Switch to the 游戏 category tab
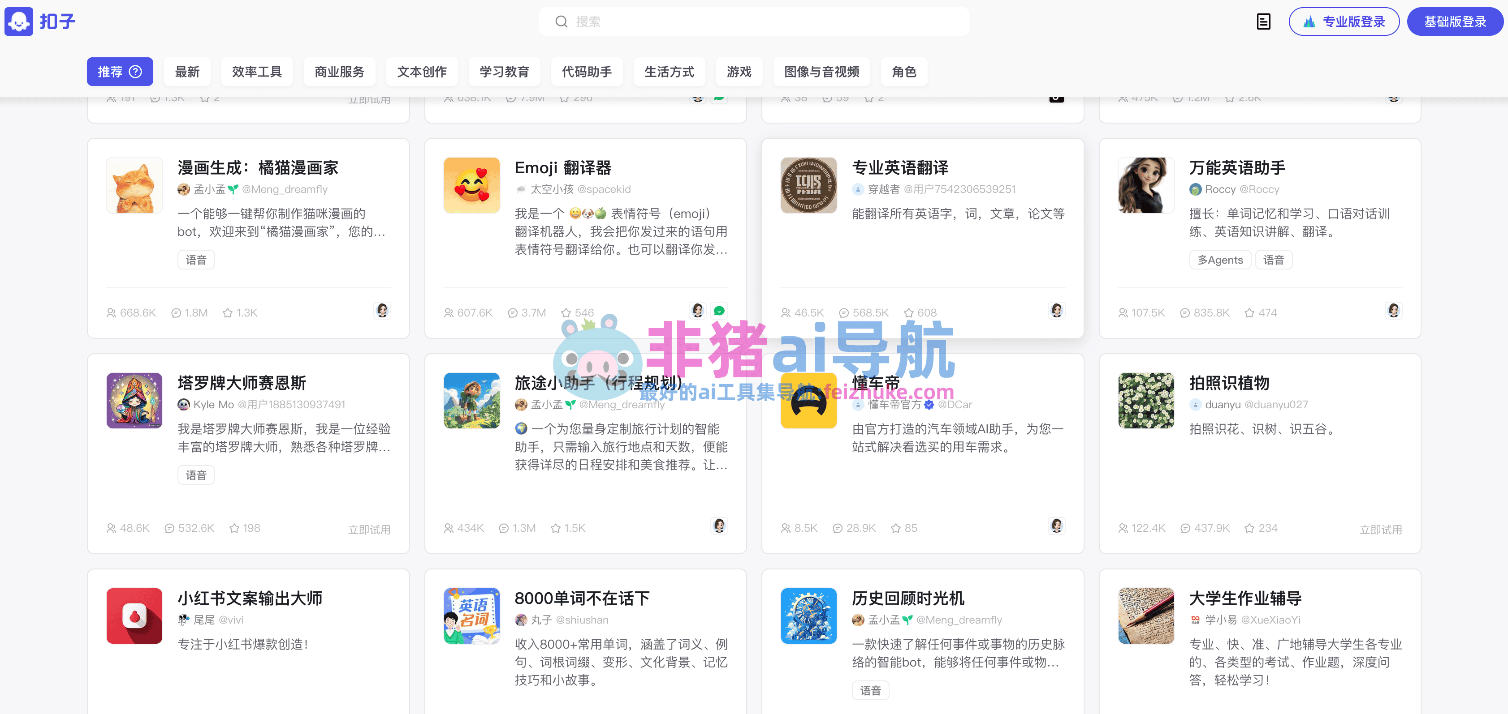Image resolution: width=1508 pixels, height=714 pixels. (739, 71)
